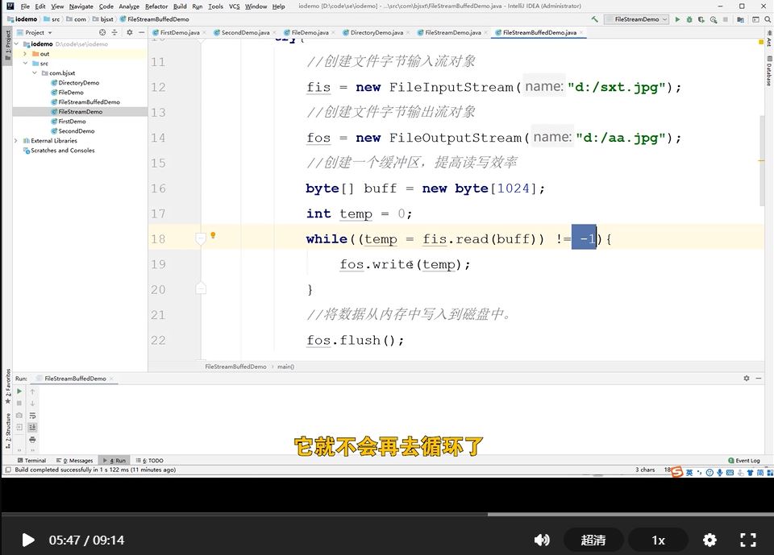Click Collapse All icon in Project panel
Image resolution: width=774 pixels, height=555 pixels.
point(114,32)
